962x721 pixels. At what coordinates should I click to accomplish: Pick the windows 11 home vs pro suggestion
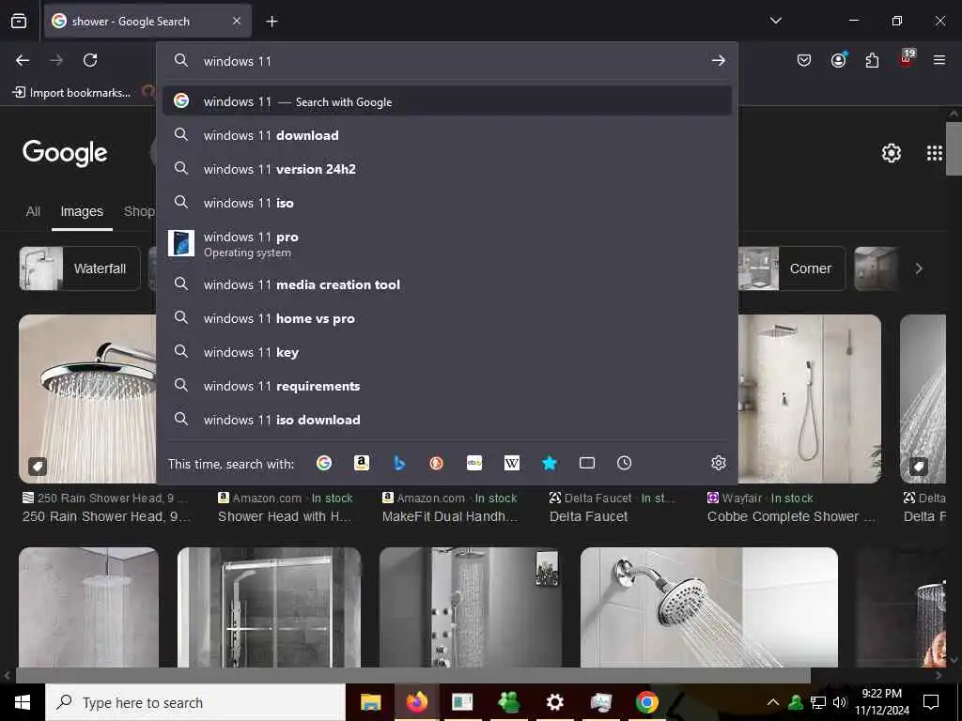(447, 318)
